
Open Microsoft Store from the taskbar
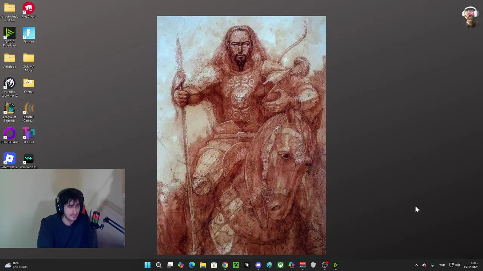214,265
